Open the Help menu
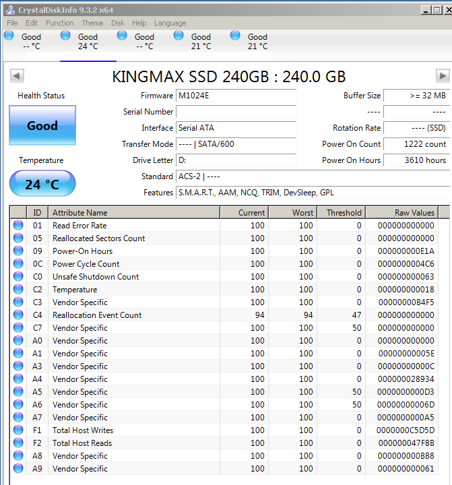The image size is (452, 485). point(139,23)
